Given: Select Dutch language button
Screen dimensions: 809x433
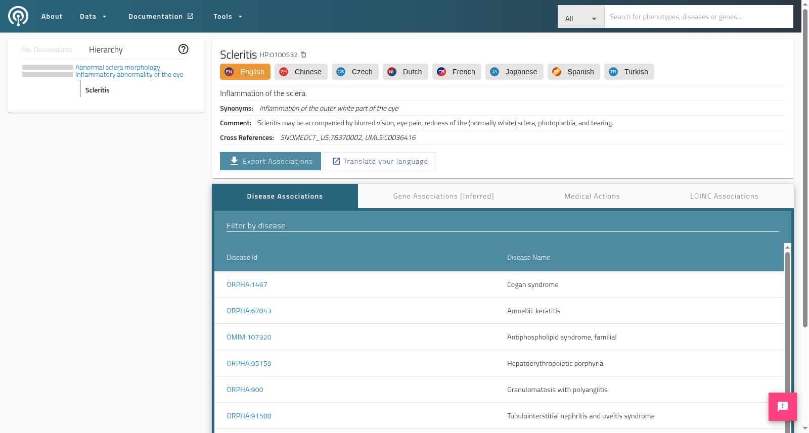Looking at the screenshot, I should pyautogui.click(x=406, y=72).
